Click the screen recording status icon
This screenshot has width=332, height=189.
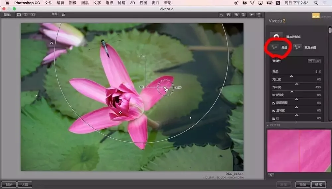pyautogui.click(x=236, y=3)
